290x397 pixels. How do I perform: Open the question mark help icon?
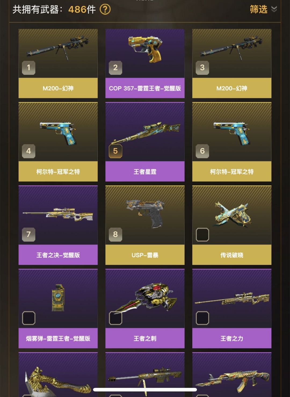[x=105, y=10]
